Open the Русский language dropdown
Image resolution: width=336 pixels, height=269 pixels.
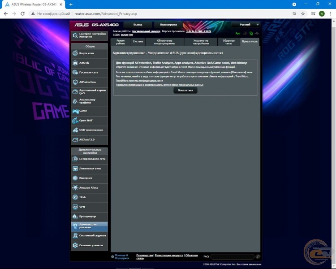tap(246, 25)
